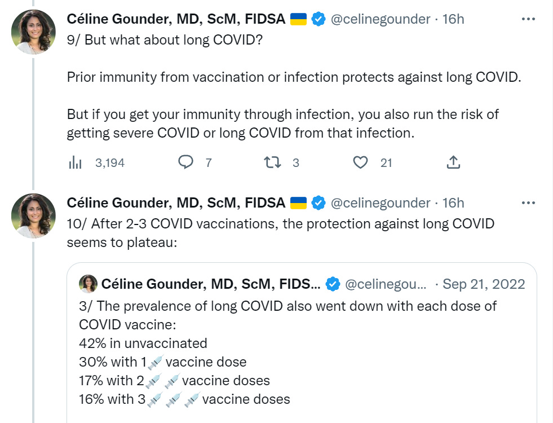Open view analytics on the 9/ tweet
Image resolution: width=553 pixels, height=423 pixels.
75,163
